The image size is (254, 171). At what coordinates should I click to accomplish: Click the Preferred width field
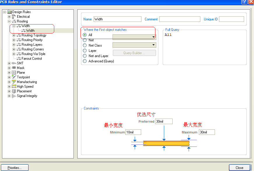coord(164,121)
